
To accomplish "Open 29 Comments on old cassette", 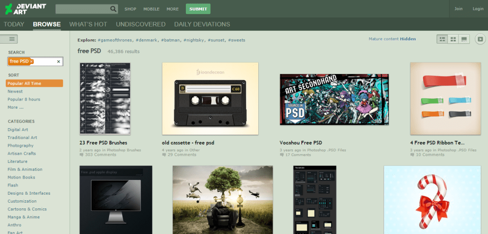I will coord(179,155).
